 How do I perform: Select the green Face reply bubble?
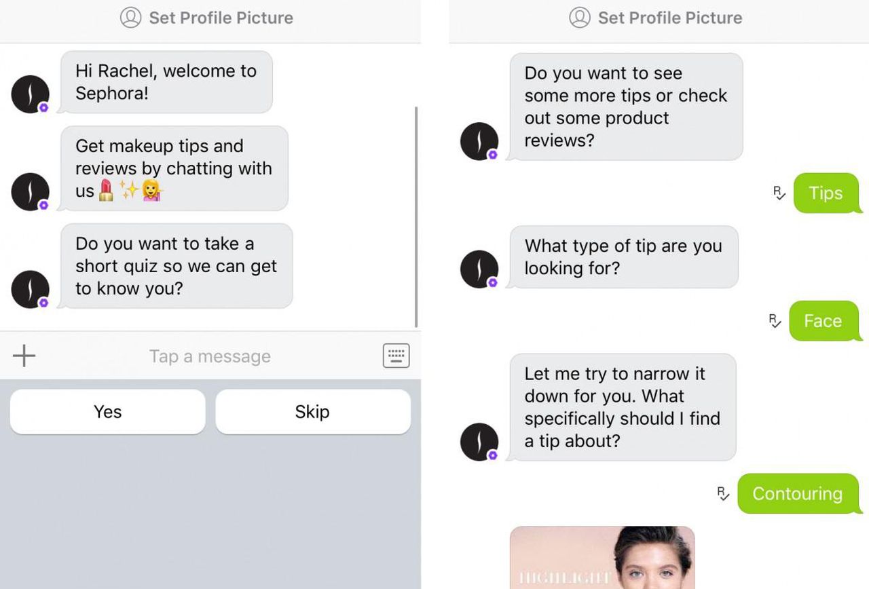click(x=824, y=321)
